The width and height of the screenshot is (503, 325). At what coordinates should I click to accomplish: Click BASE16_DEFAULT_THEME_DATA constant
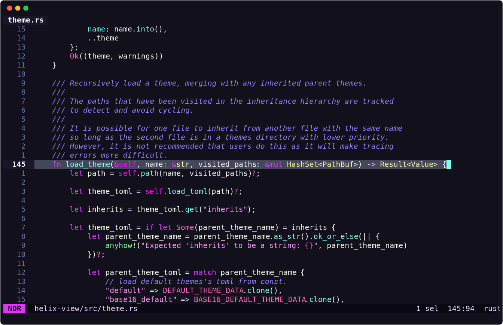(249, 300)
